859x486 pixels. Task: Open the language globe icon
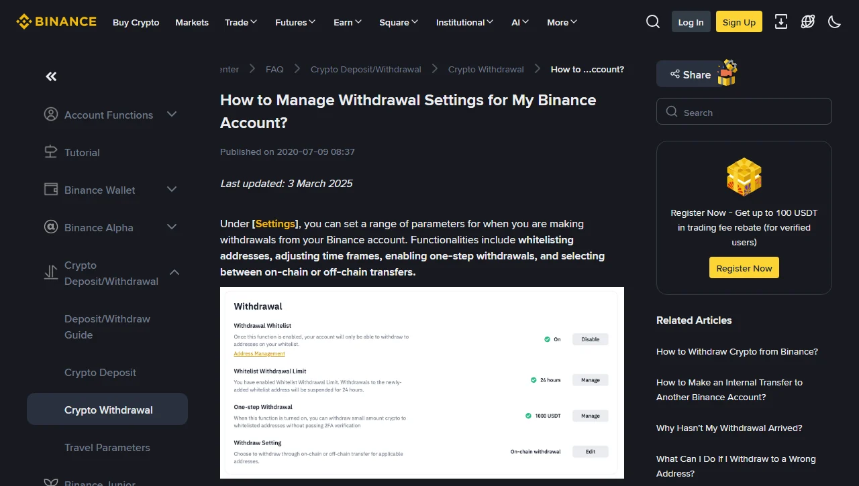pyautogui.click(x=808, y=21)
